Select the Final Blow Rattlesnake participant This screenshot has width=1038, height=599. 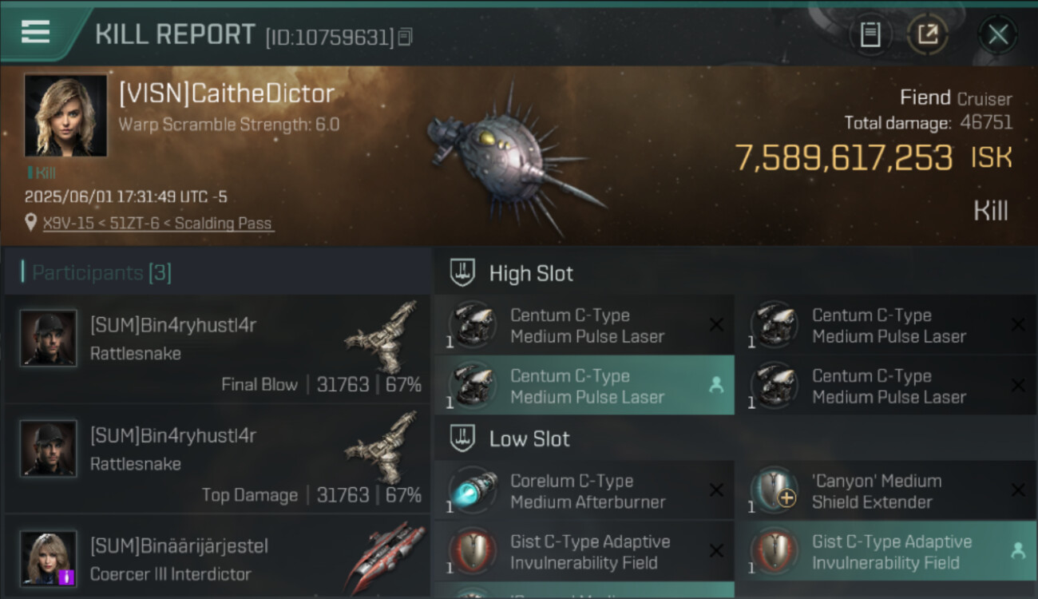point(217,349)
